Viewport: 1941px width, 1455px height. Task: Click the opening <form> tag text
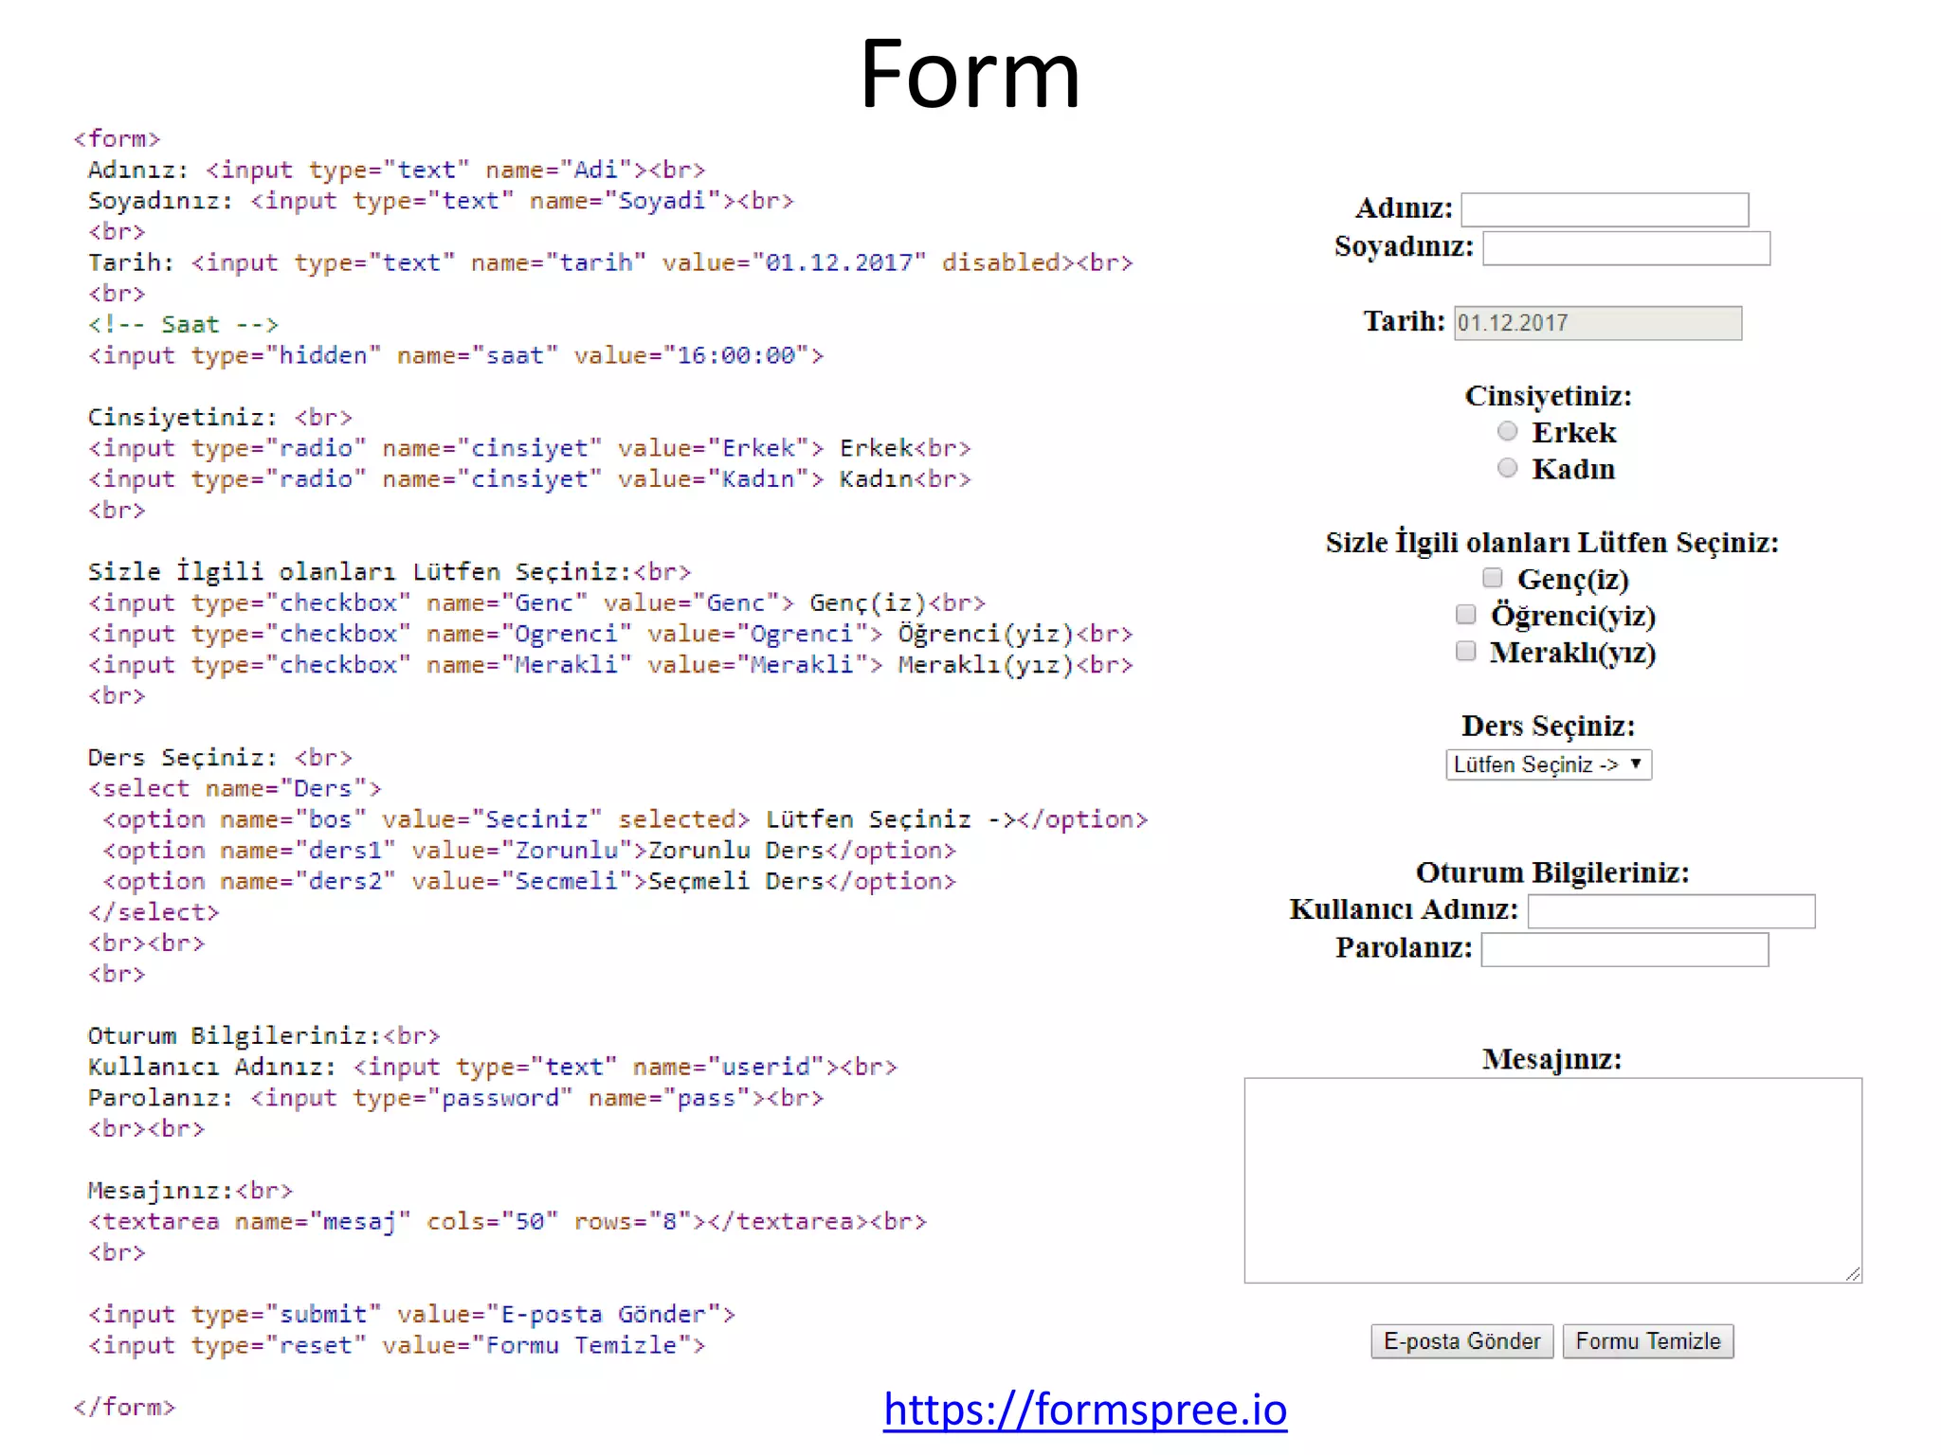point(118,139)
